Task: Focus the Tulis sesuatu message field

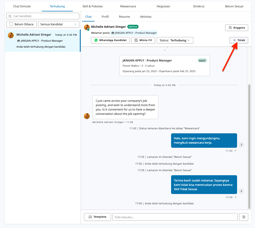Action: [175, 217]
